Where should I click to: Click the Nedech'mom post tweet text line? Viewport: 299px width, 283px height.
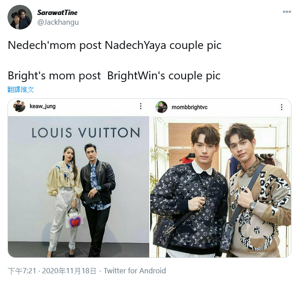(114, 45)
